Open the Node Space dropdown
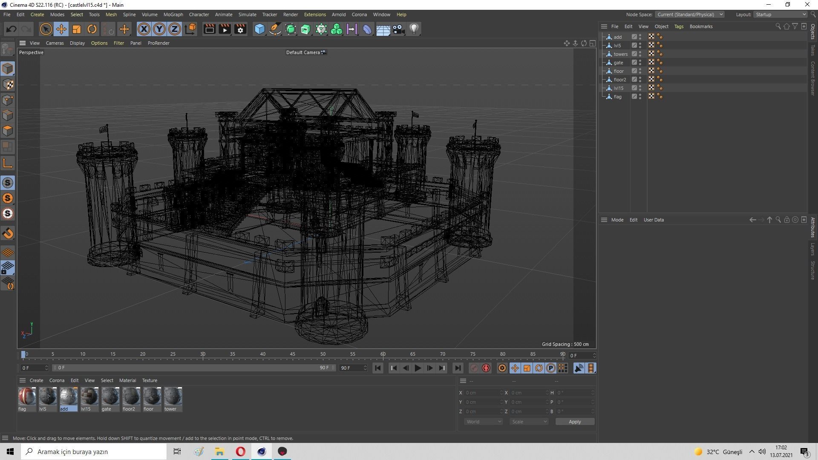This screenshot has width=818, height=460. [689, 14]
